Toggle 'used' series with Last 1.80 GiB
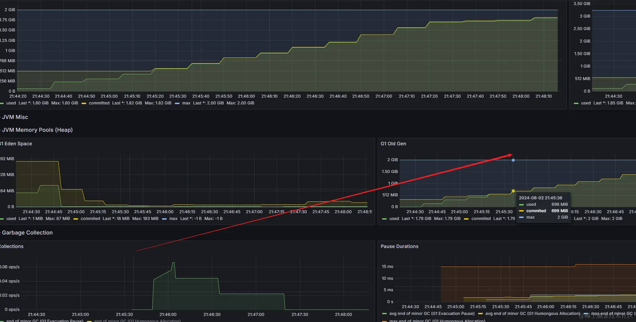636x322 pixels. (11, 103)
